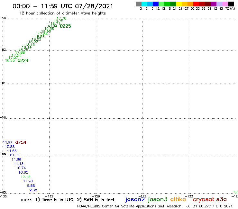Click the 16.55 wave height value
The width and height of the screenshot is (238, 209).
point(10,60)
